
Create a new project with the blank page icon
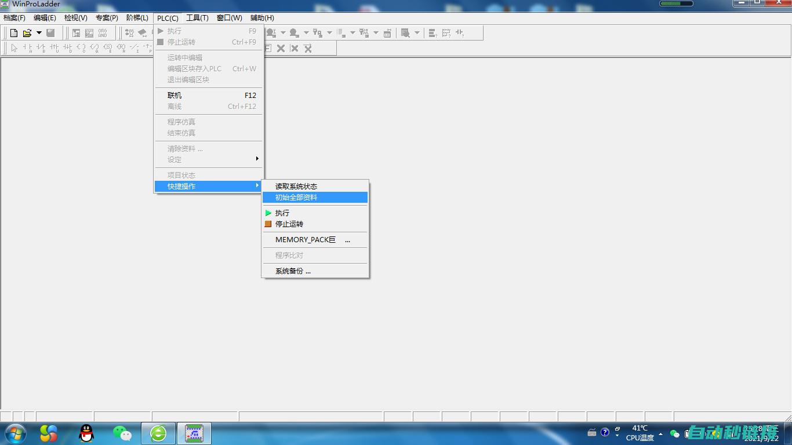point(14,33)
